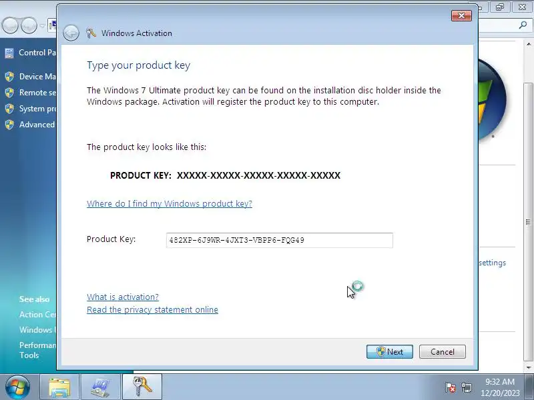The width and height of the screenshot is (534, 400).
Task: Open the 'settings' link in Control Panel window
Action: pos(492,263)
